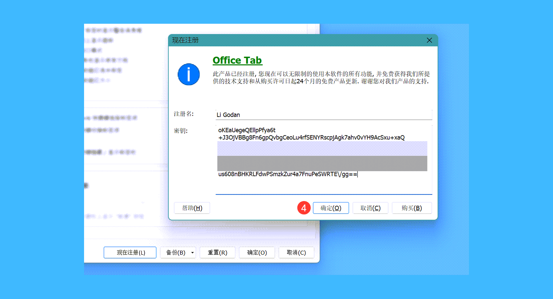Click 确定(O) in the background settings window
Image resolution: width=553 pixels, height=299 pixels.
pyautogui.click(x=257, y=253)
